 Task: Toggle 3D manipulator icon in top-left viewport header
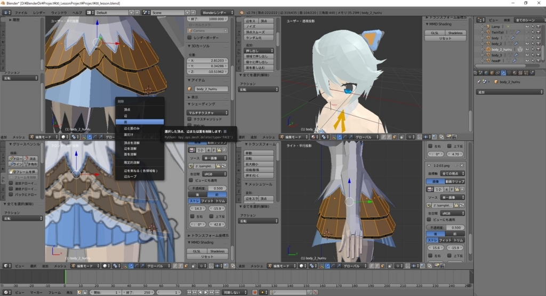coord(84,137)
